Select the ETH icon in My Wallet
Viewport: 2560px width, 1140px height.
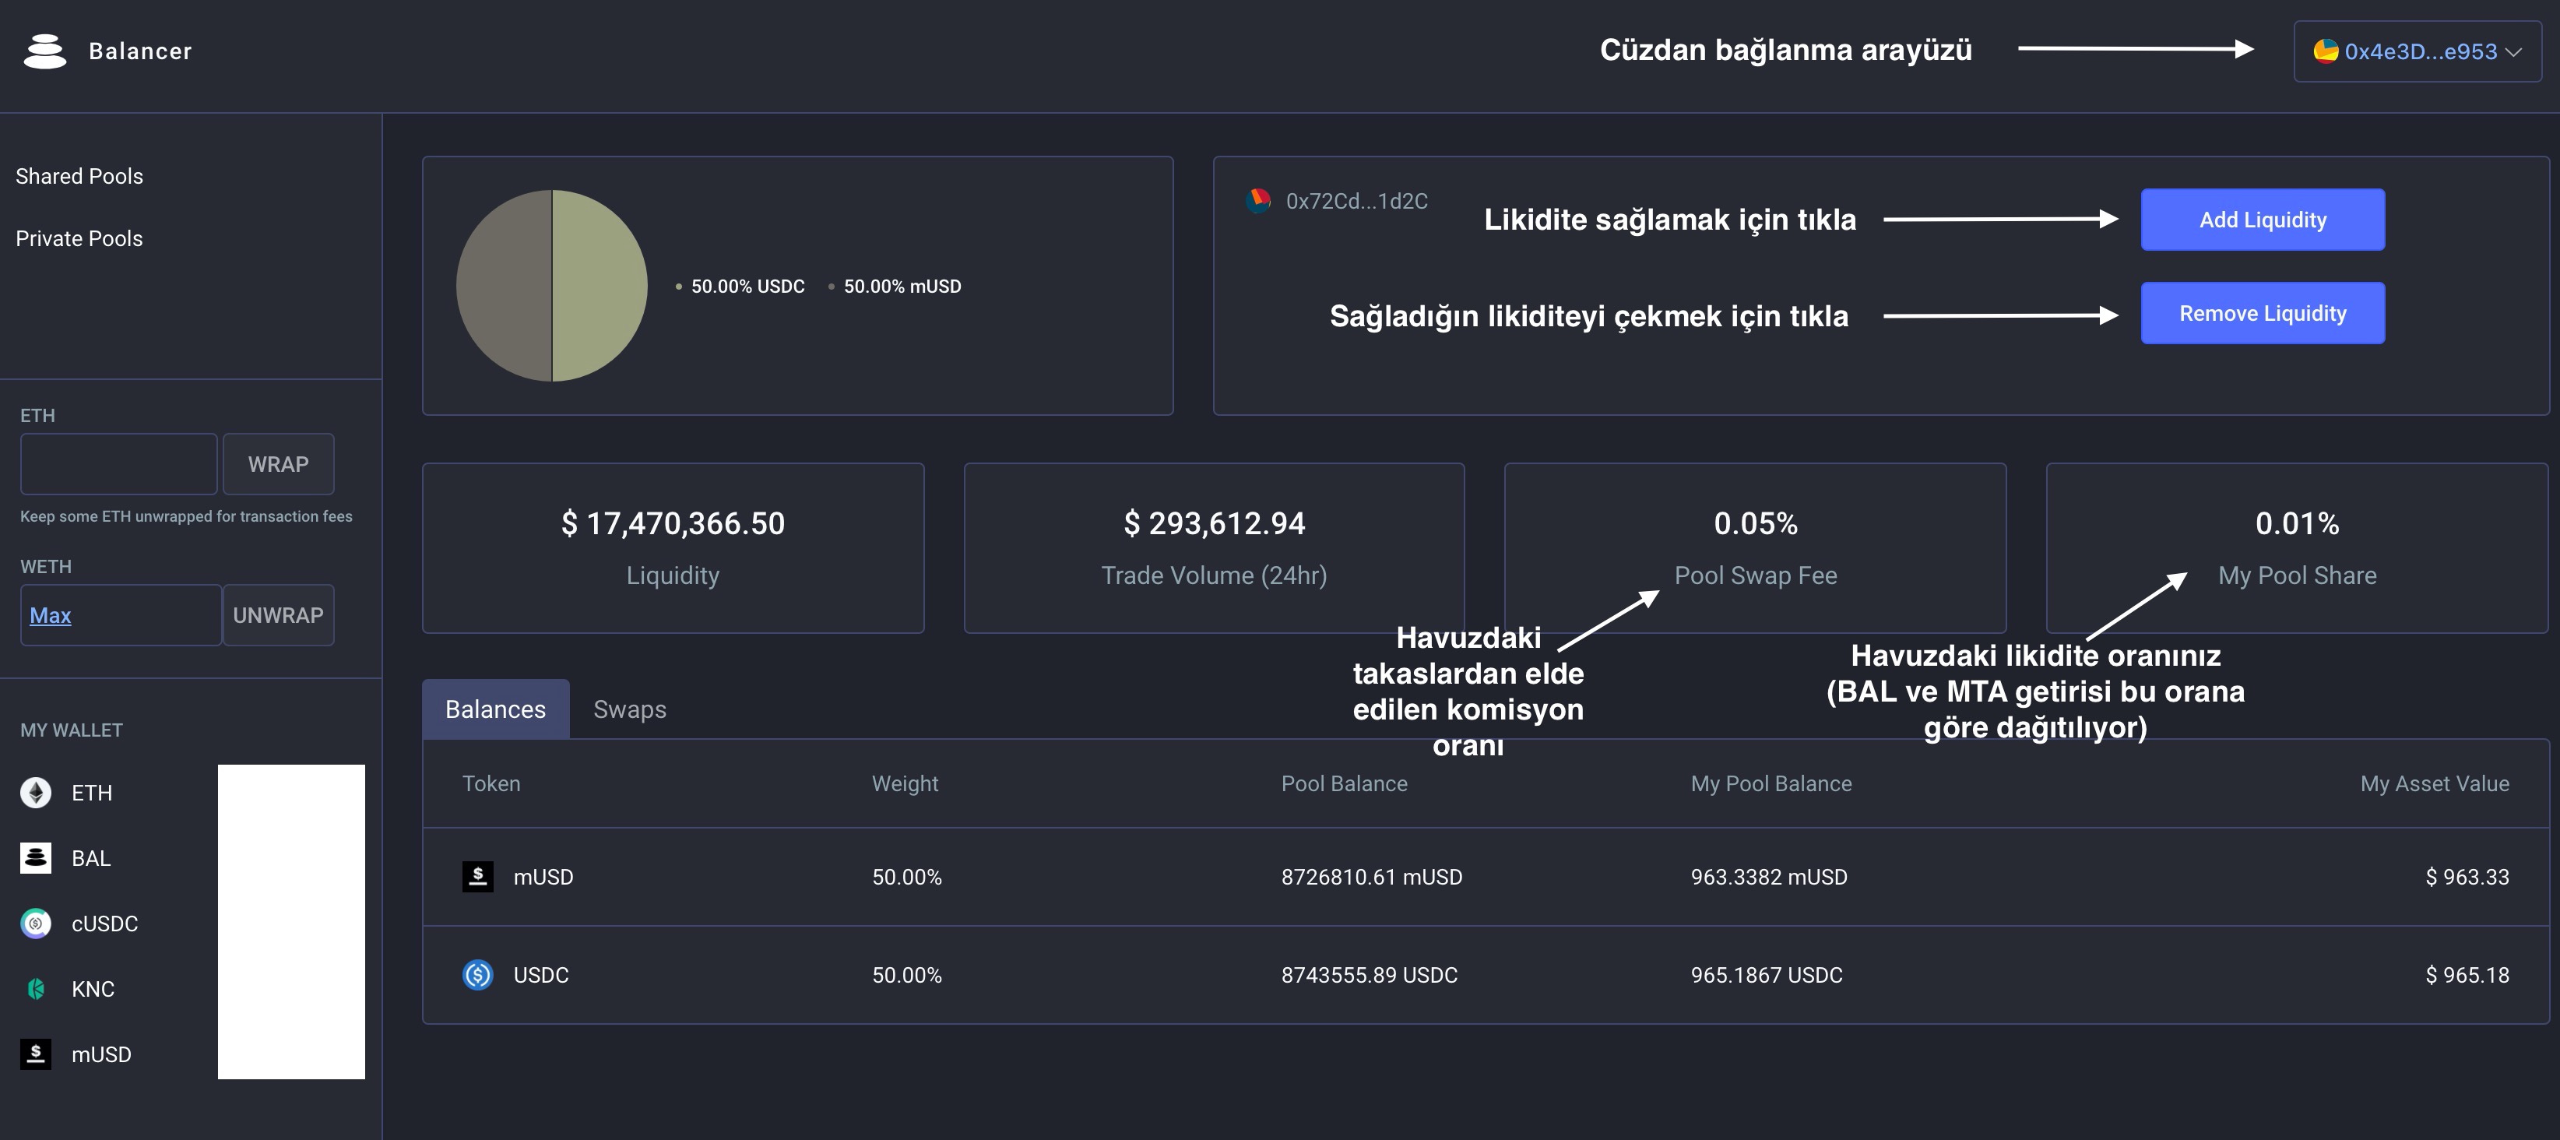pyautogui.click(x=36, y=792)
